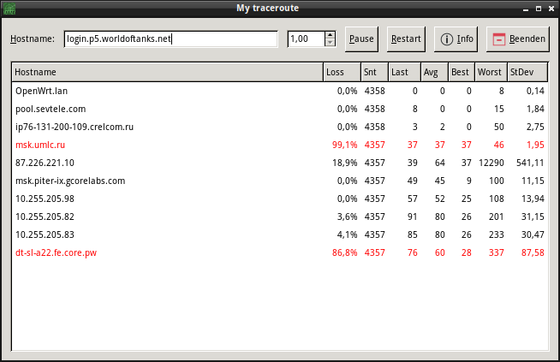Click the Worst column header
Viewport: 560px width, 362px height.
(x=491, y=72)
